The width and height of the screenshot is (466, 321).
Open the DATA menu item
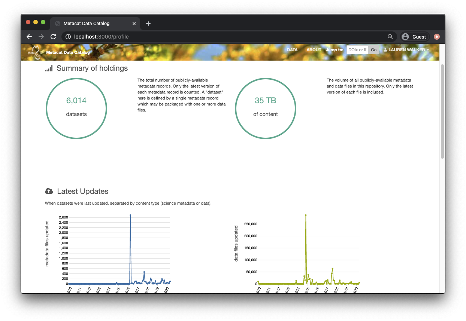[x=292, y=50]
